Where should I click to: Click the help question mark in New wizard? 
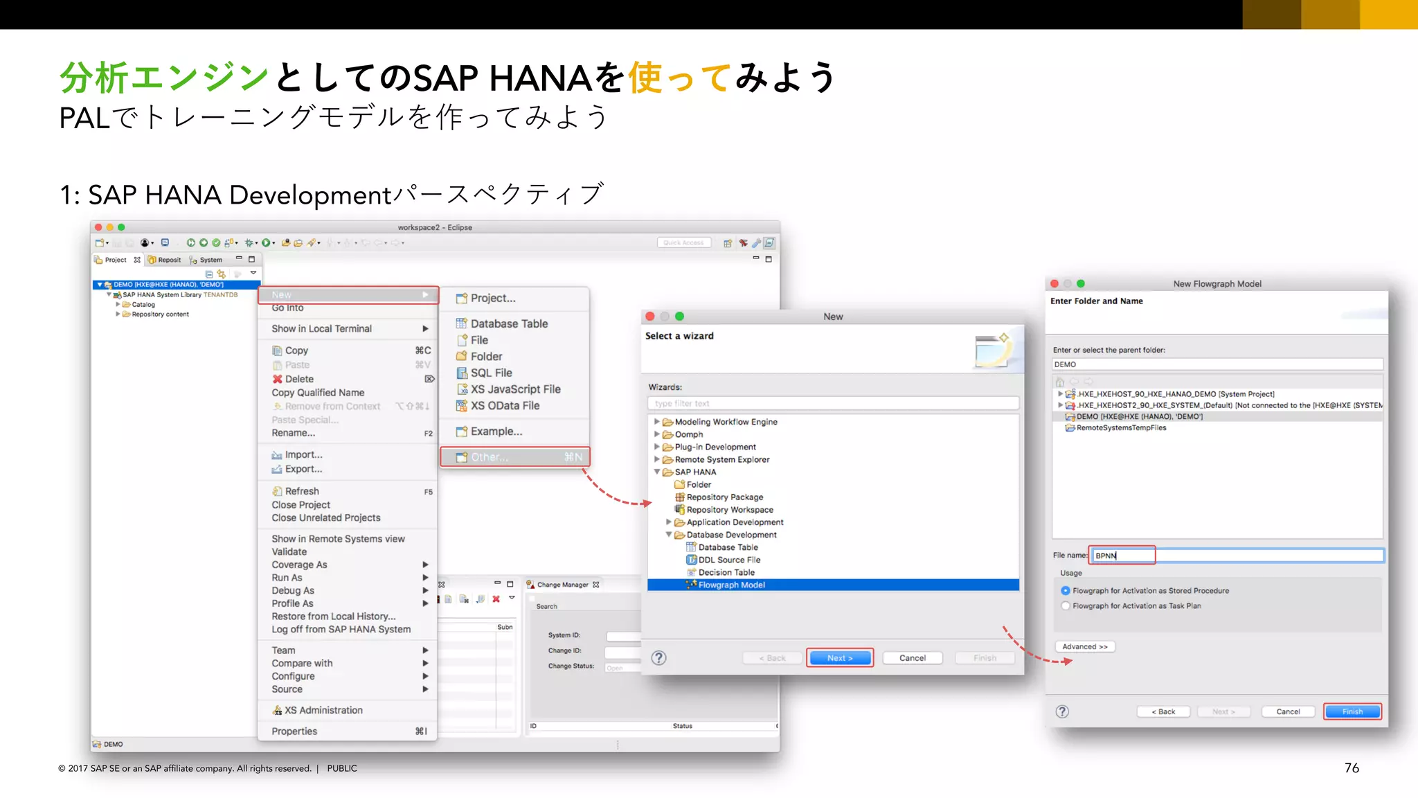(x=659, y=658)
